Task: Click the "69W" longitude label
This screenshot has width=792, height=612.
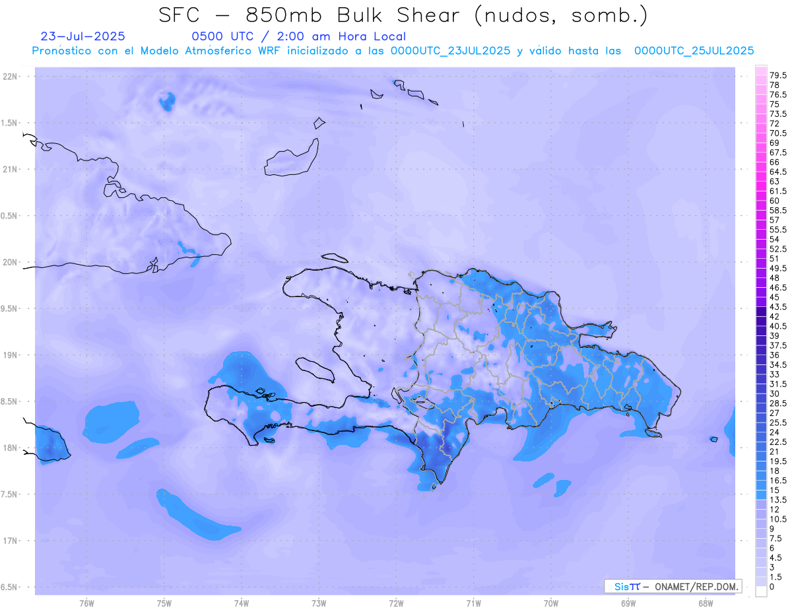Action: pyautogui.click(x=628, y=603)
